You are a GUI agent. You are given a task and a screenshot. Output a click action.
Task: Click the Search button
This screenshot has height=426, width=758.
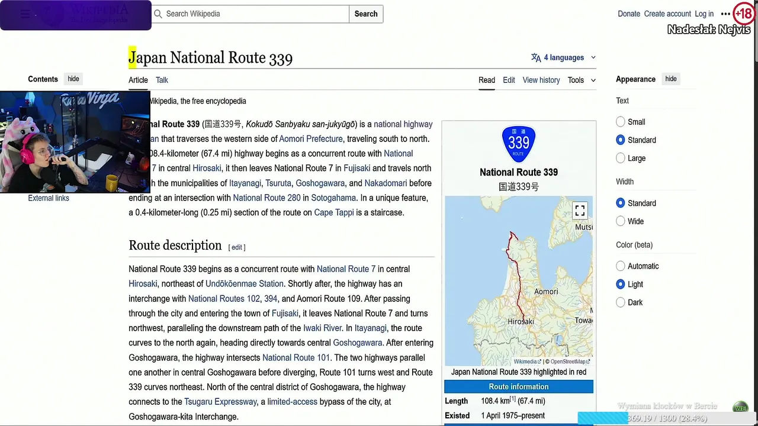point(366,14)
